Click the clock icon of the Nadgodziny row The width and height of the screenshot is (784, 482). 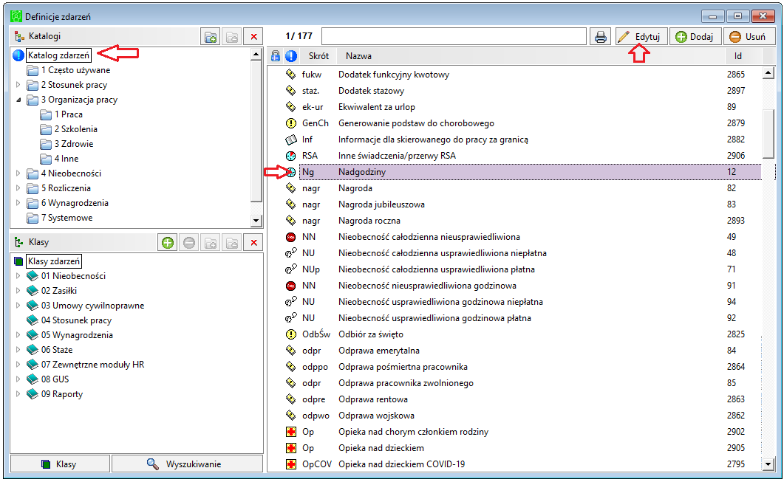[290, 172]
